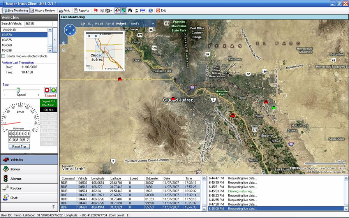Select the data row for vehicle 104574
The image size is (349, 218).
130,191
